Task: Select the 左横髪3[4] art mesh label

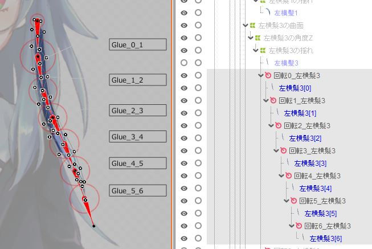Action: point(316,189)
